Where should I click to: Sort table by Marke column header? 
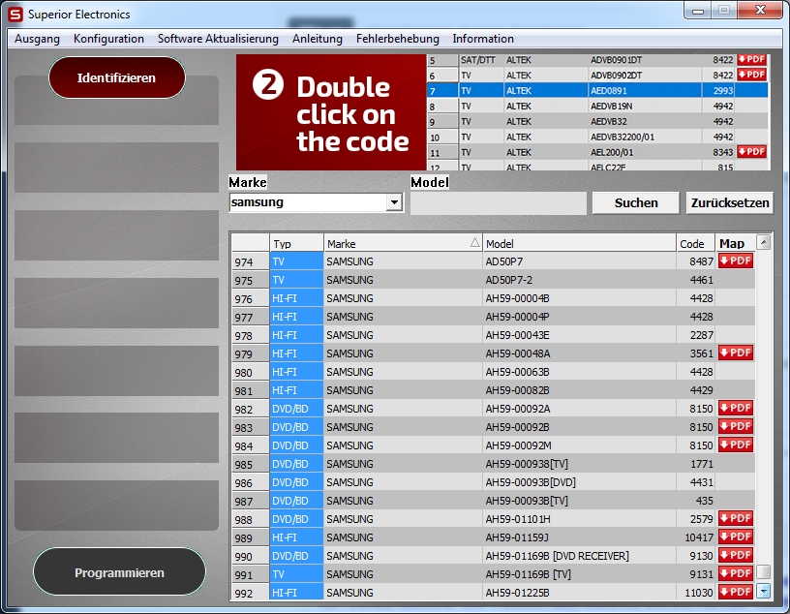click(403, 243)
